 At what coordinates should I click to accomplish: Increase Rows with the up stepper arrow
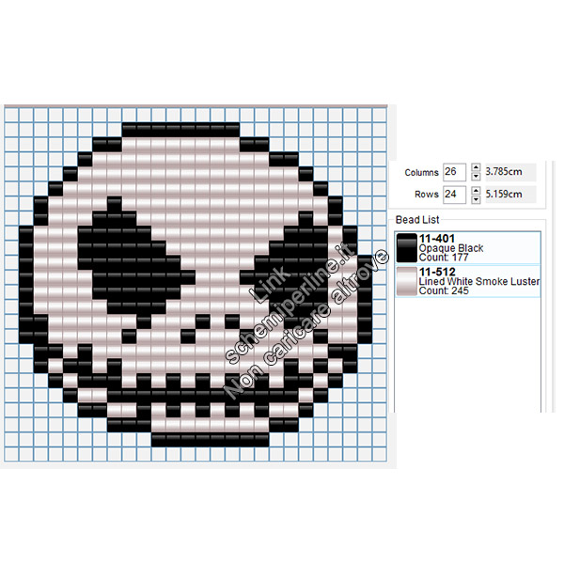tap(476, 190)
